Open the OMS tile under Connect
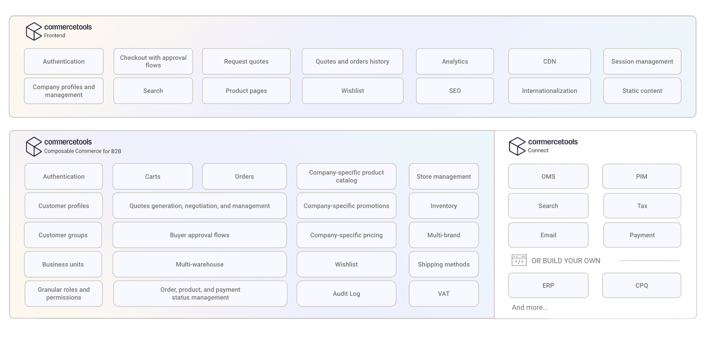The height and width of the screenshot is (337, 705). 548,176
